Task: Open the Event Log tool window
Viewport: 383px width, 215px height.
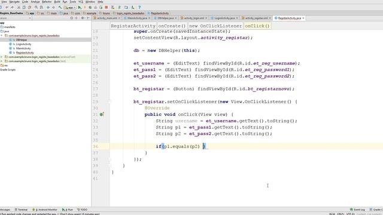Action: click(357, 210)
